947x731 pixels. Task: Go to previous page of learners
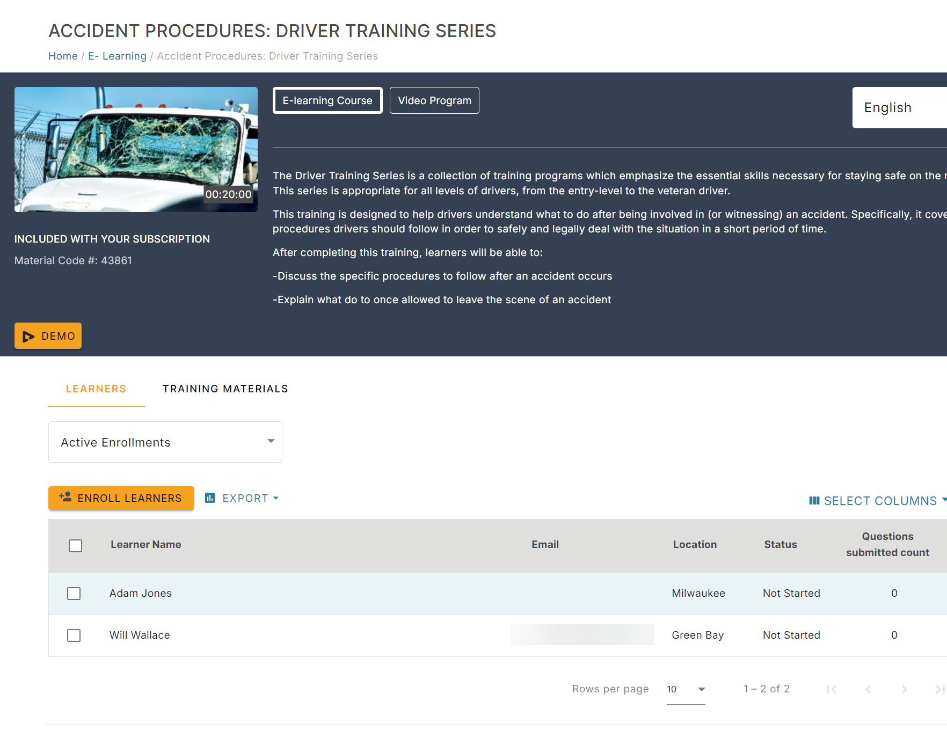click(868, 689)
